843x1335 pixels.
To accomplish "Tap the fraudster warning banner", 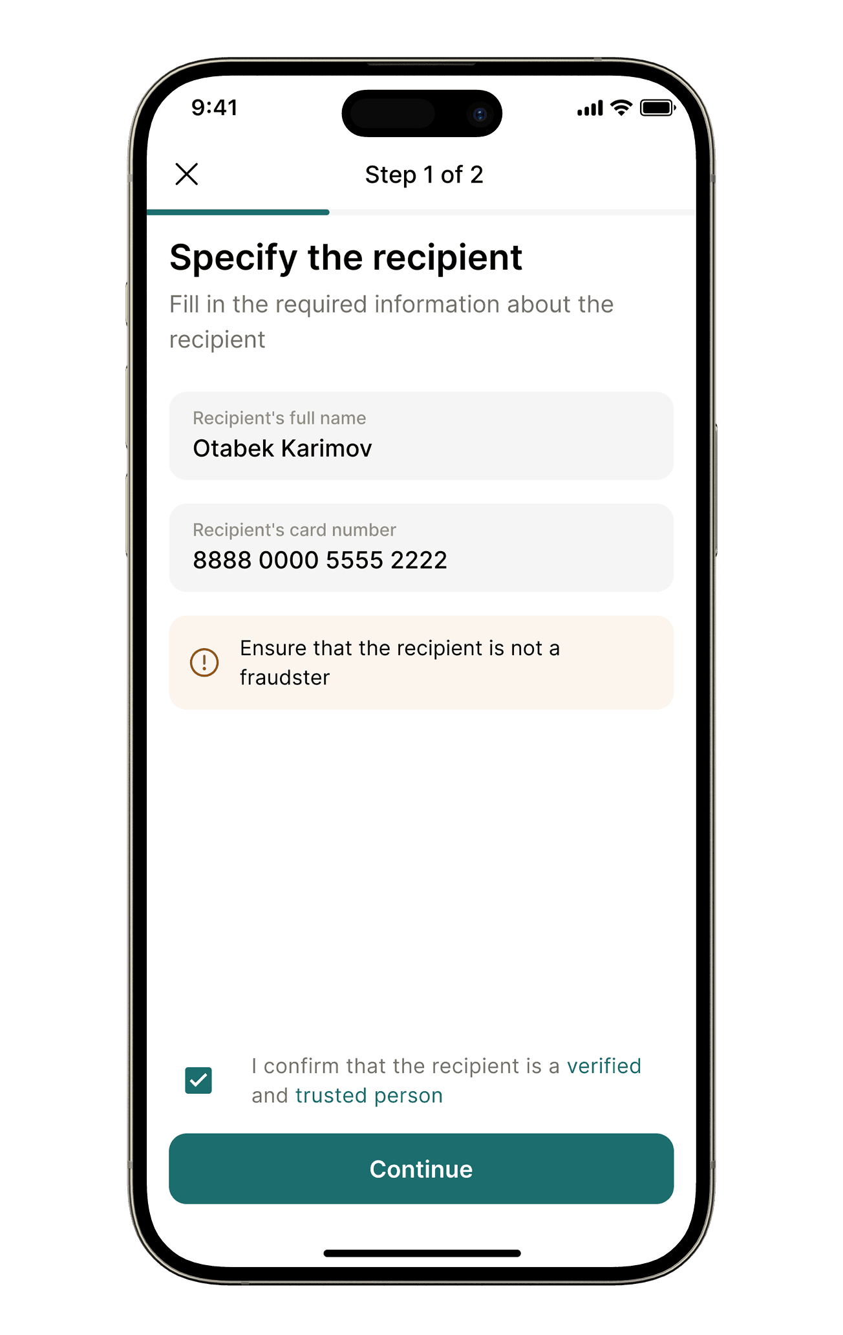I will [421, 662].
